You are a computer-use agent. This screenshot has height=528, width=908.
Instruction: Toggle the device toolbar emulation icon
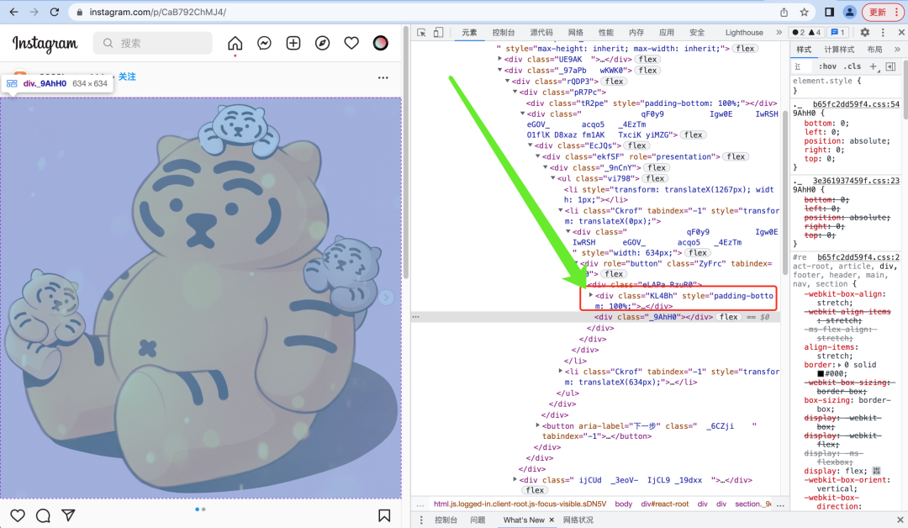click(438, 33)
